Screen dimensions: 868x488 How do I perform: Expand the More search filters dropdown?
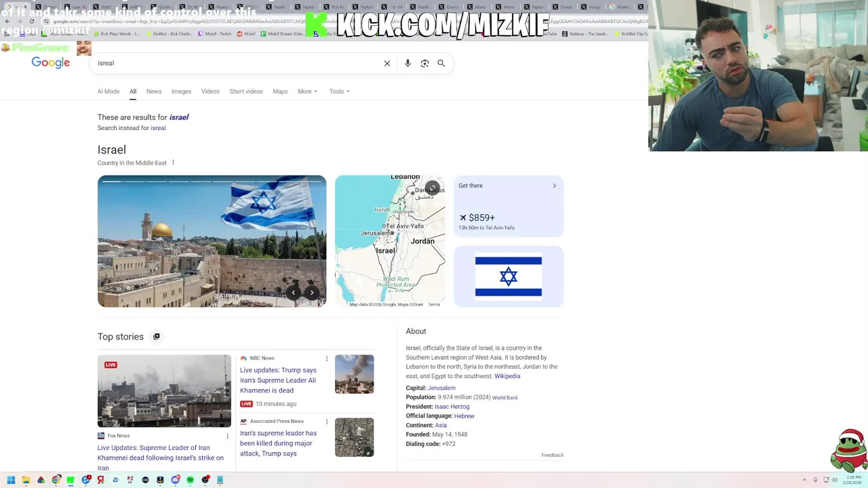pyautogui.click(x=307, y=91)
